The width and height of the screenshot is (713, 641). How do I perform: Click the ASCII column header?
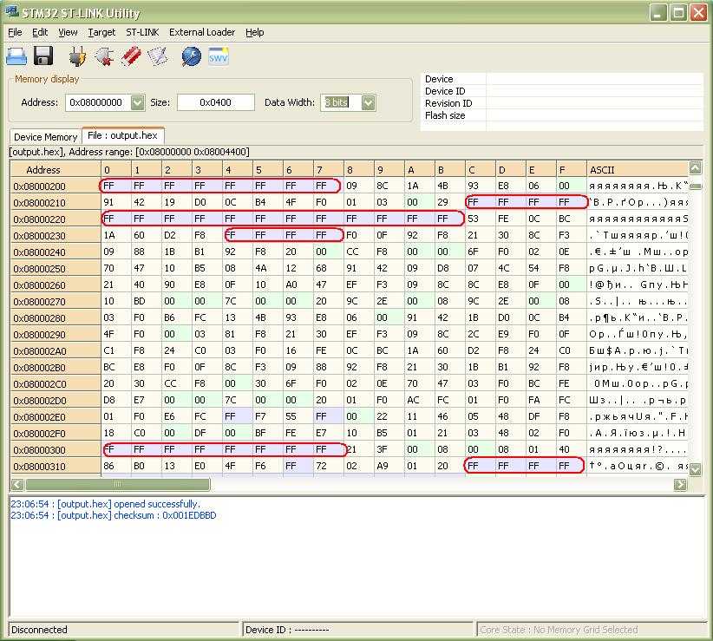coord(601,170)
